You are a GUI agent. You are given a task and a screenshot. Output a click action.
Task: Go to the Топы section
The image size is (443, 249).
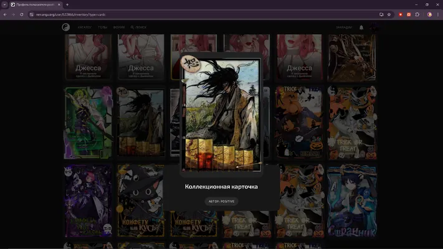pyautogui.click(x=103, y=27)
